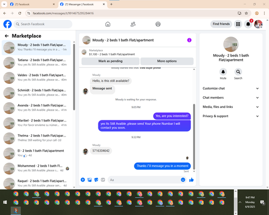The width and height of the screenshot is (269, 215).
Task: Bookmark this page with the star
Action: point(246,13)
